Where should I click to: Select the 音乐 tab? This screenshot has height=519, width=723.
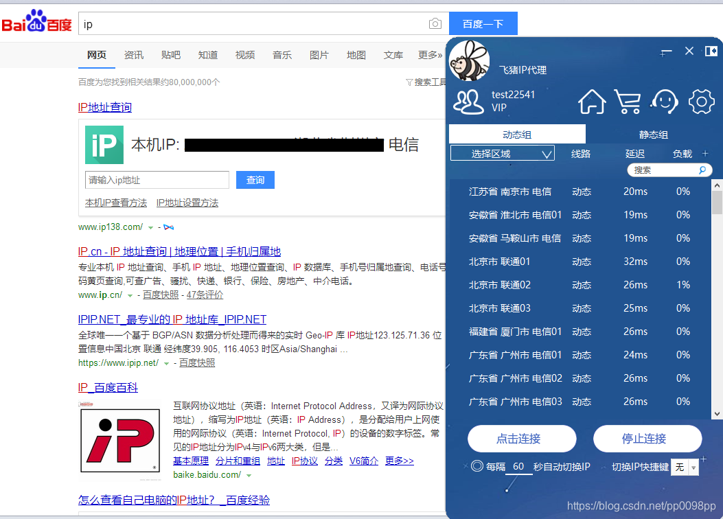point(282,55)
